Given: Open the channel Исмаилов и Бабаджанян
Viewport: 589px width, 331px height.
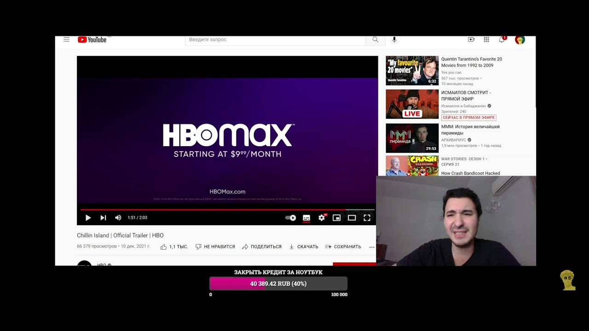Looking at the screenshot, I should click(x=463, y=106).
